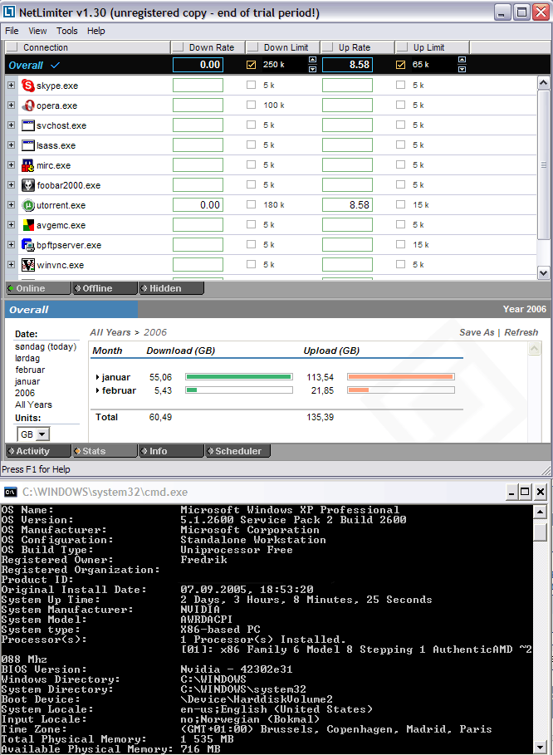Click the mirc.exe application icon

pos(28,165)
